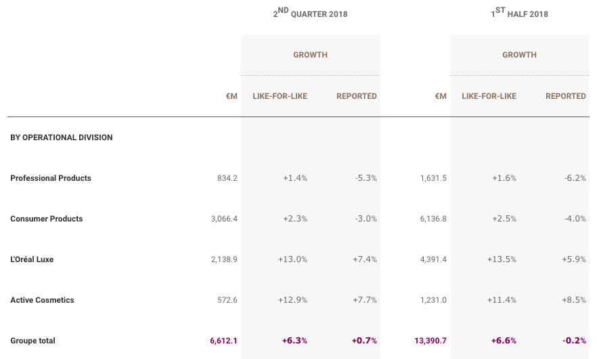601x359 pixels.
Task: Select the 13,390.7 first half total
Action: pos(430,341)
